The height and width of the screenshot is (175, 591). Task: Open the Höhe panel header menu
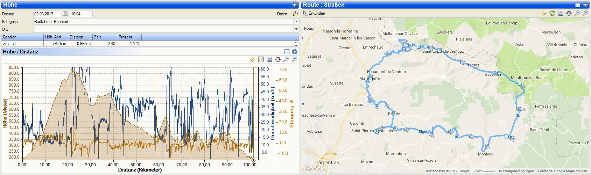[295, 5]
